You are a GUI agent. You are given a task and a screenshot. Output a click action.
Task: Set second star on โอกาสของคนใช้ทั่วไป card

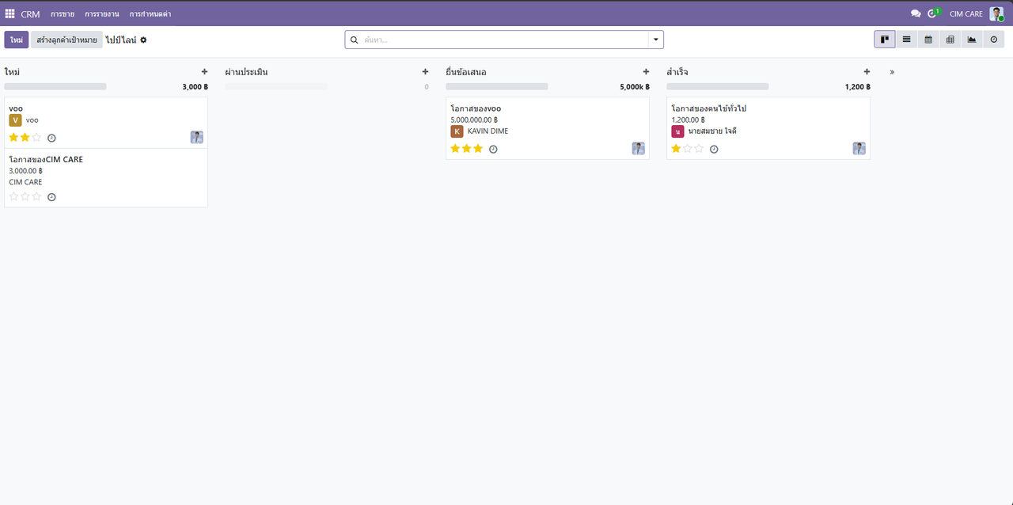click(x=688, y=149)
